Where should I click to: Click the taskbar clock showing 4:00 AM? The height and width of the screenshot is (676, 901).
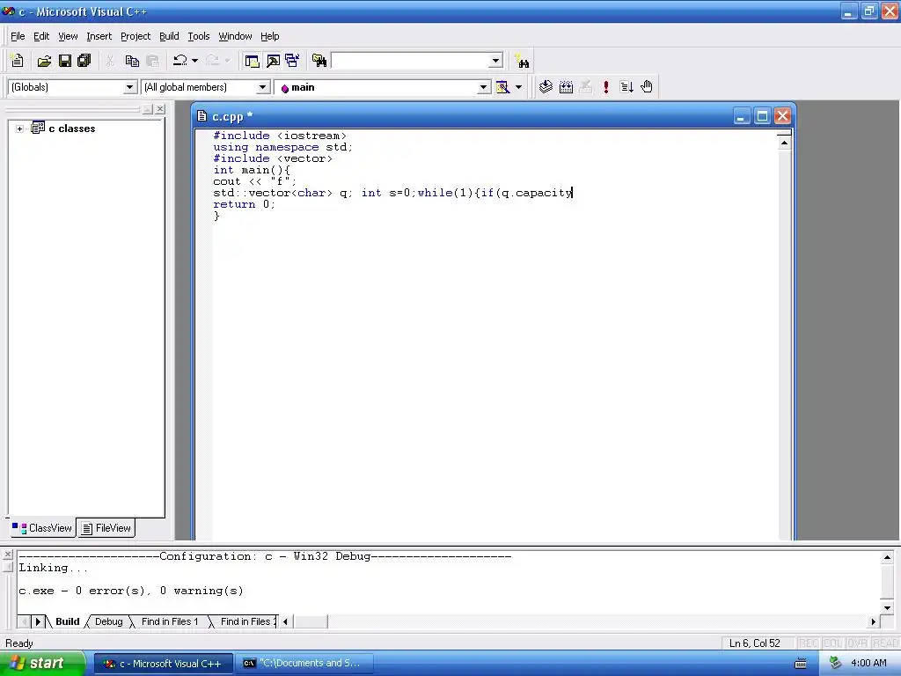pos(868,663)
